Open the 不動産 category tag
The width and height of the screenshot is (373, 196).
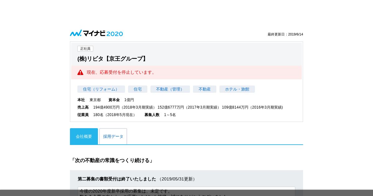coord(205,89)
